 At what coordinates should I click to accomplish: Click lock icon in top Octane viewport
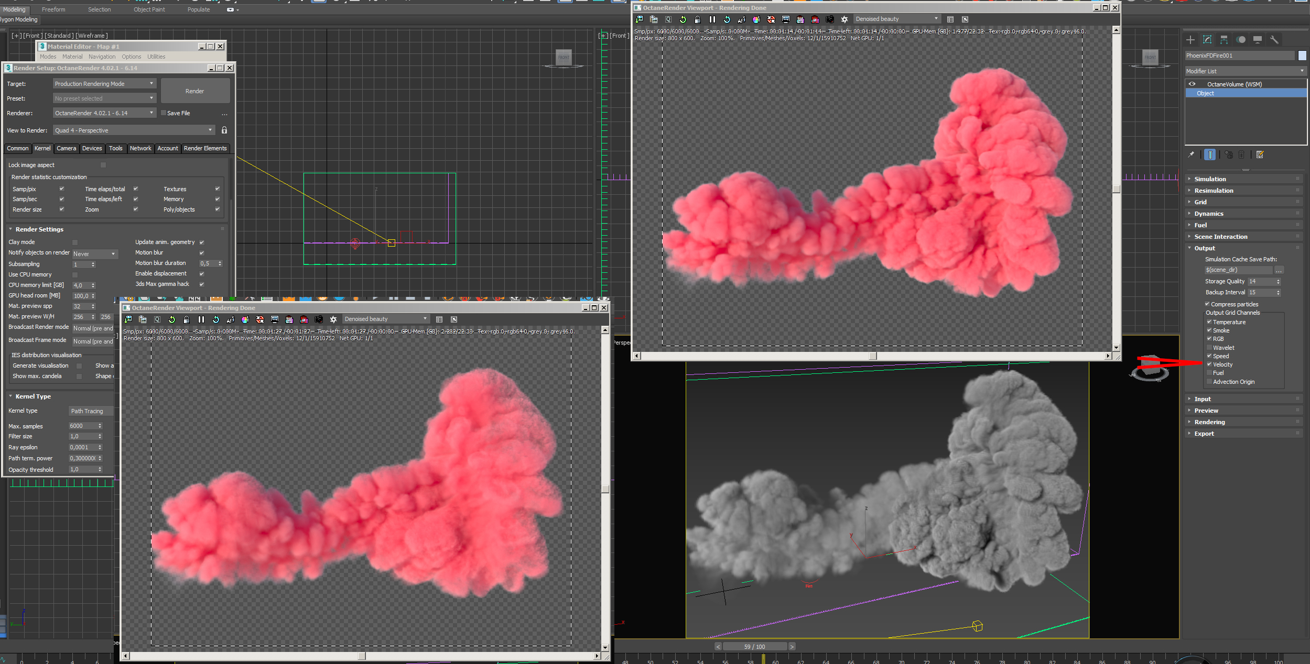(x=697, y=19)
